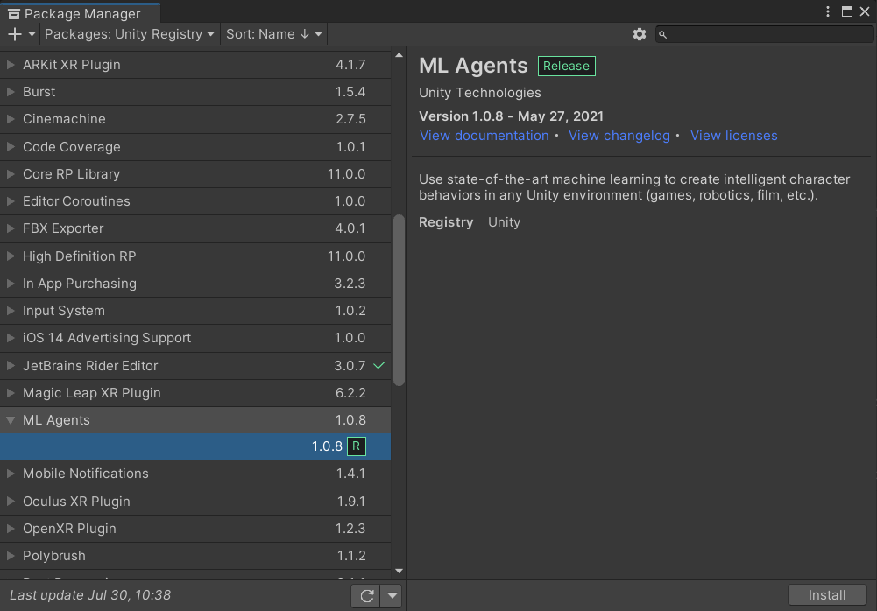Open the gear advanced settings icon

[x=640, y=34]
